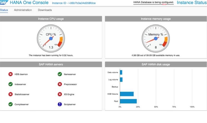Click the instance running time text
This screenshot has width=207, height=123.
point(51,55)
